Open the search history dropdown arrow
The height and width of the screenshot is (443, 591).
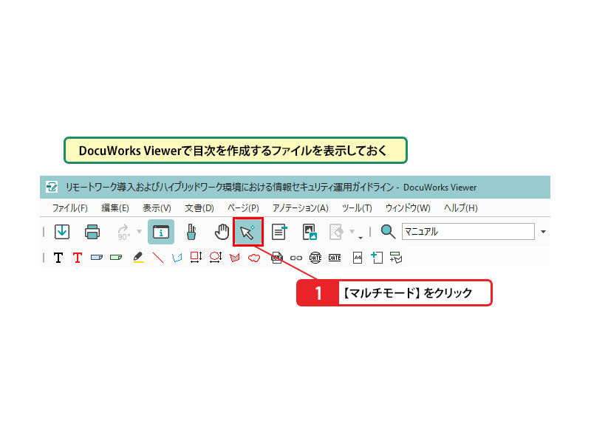pyautogui.click(x=543, y=232)
